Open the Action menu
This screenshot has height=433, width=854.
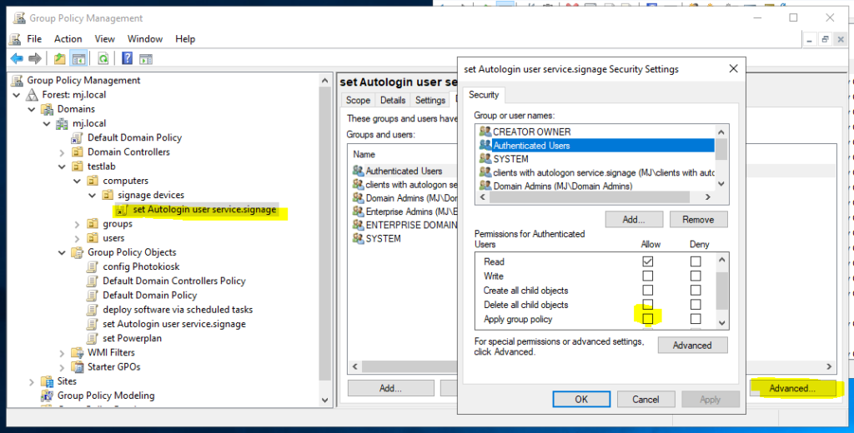pos(68,38)
